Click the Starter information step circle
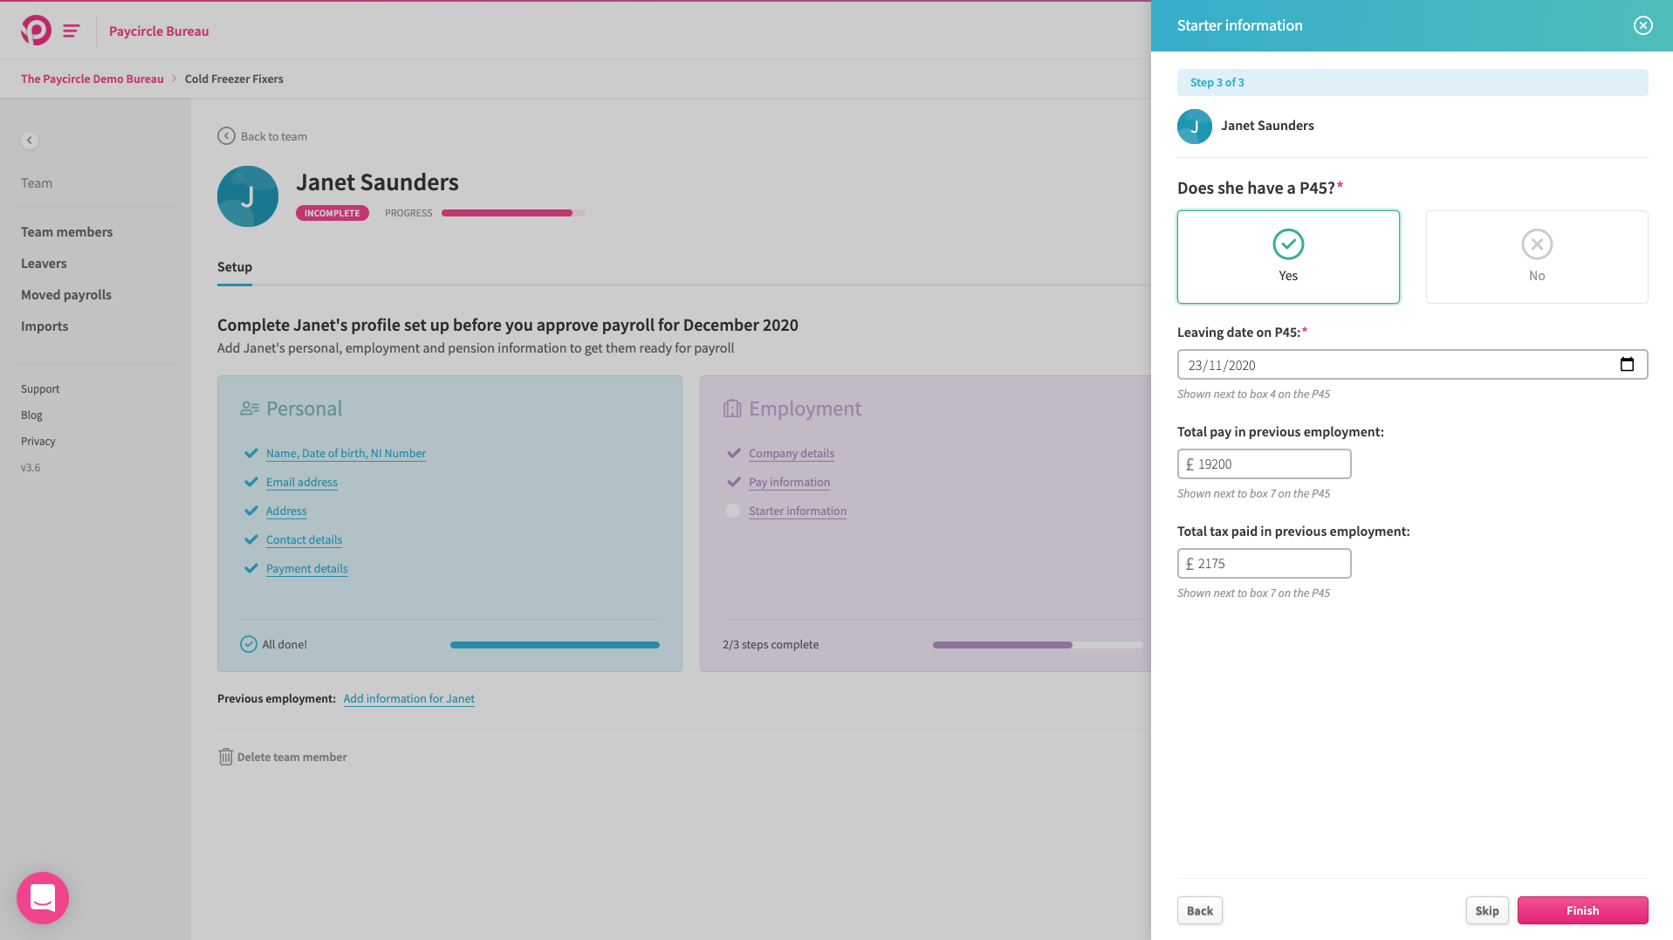The height and width of the screenshot is (940, 1673). [733, 511]
